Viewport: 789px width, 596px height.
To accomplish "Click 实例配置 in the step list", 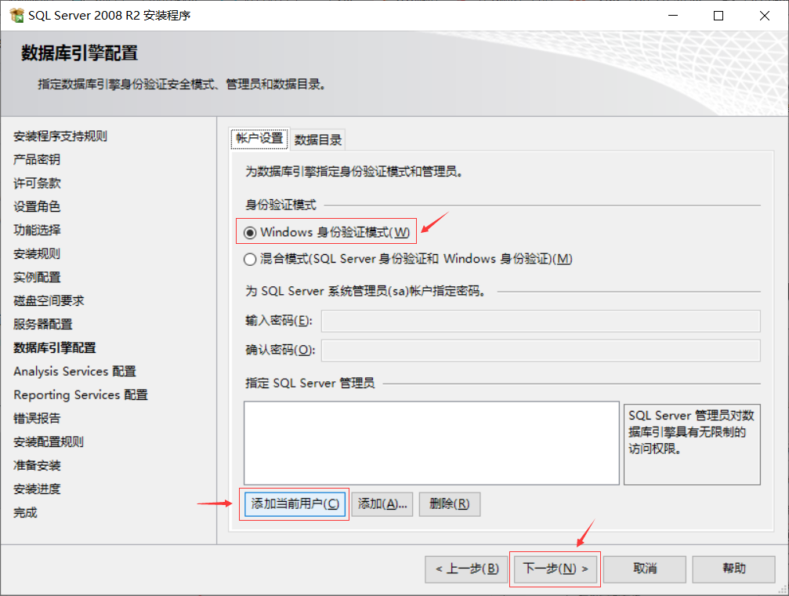I will (x=37, y=277).
